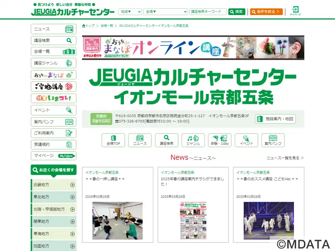Viewport: 335px width, 251px height.
Task: Focus the 講座検索キーワード input field
Action: (x=208, y=12)
